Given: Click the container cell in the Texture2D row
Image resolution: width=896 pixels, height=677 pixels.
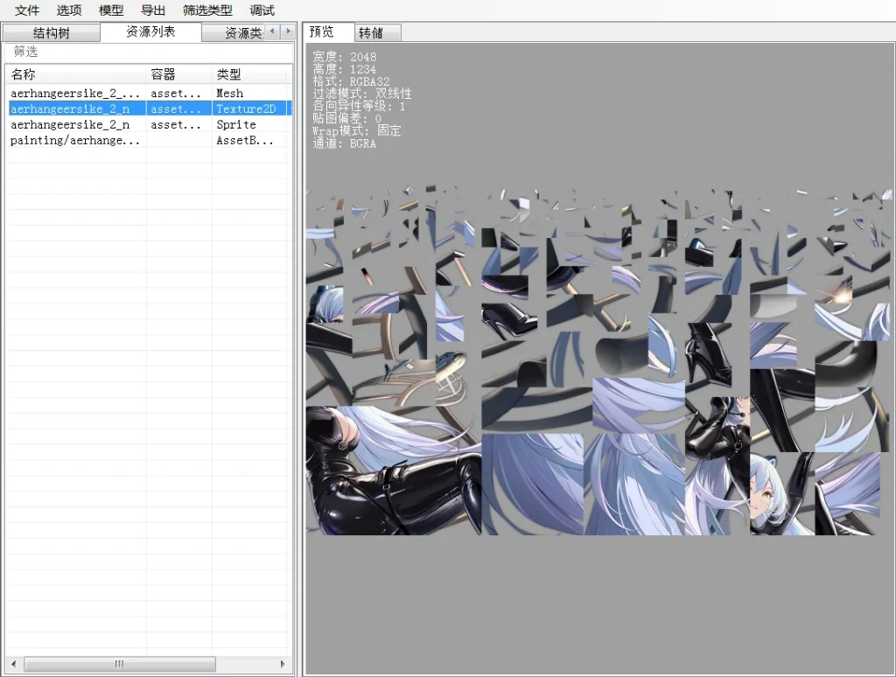Looking at the screenshot, I should 176,108.
